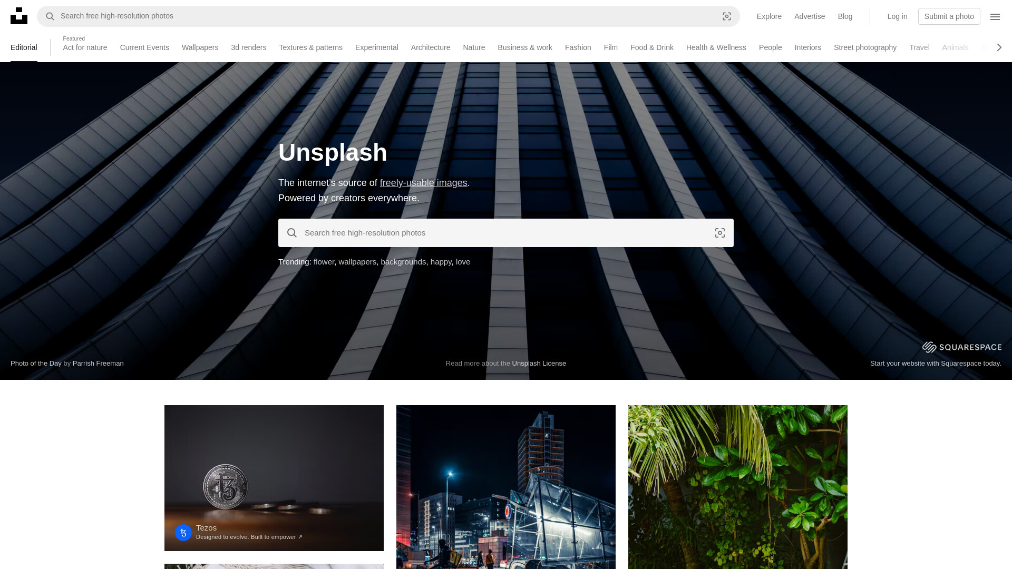Open freely-usable images link
Image resolution: width=1012 pixels, height=569 pixels.
coord(423,183)
